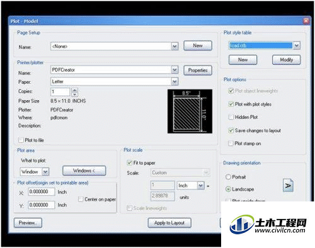The image size is (315, 248).
Task: Toggle Fit to paper checkbox
Action: click(x=130, y=162)
